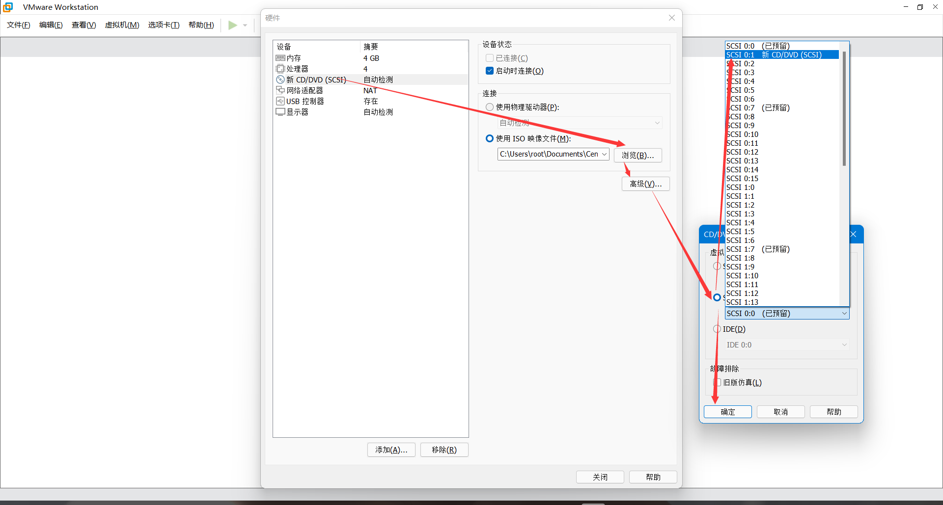Image resolution: width=943 pixels, height=505 pixels.
Task: Select the 网络适配器 device row
Action: point(371,90)
